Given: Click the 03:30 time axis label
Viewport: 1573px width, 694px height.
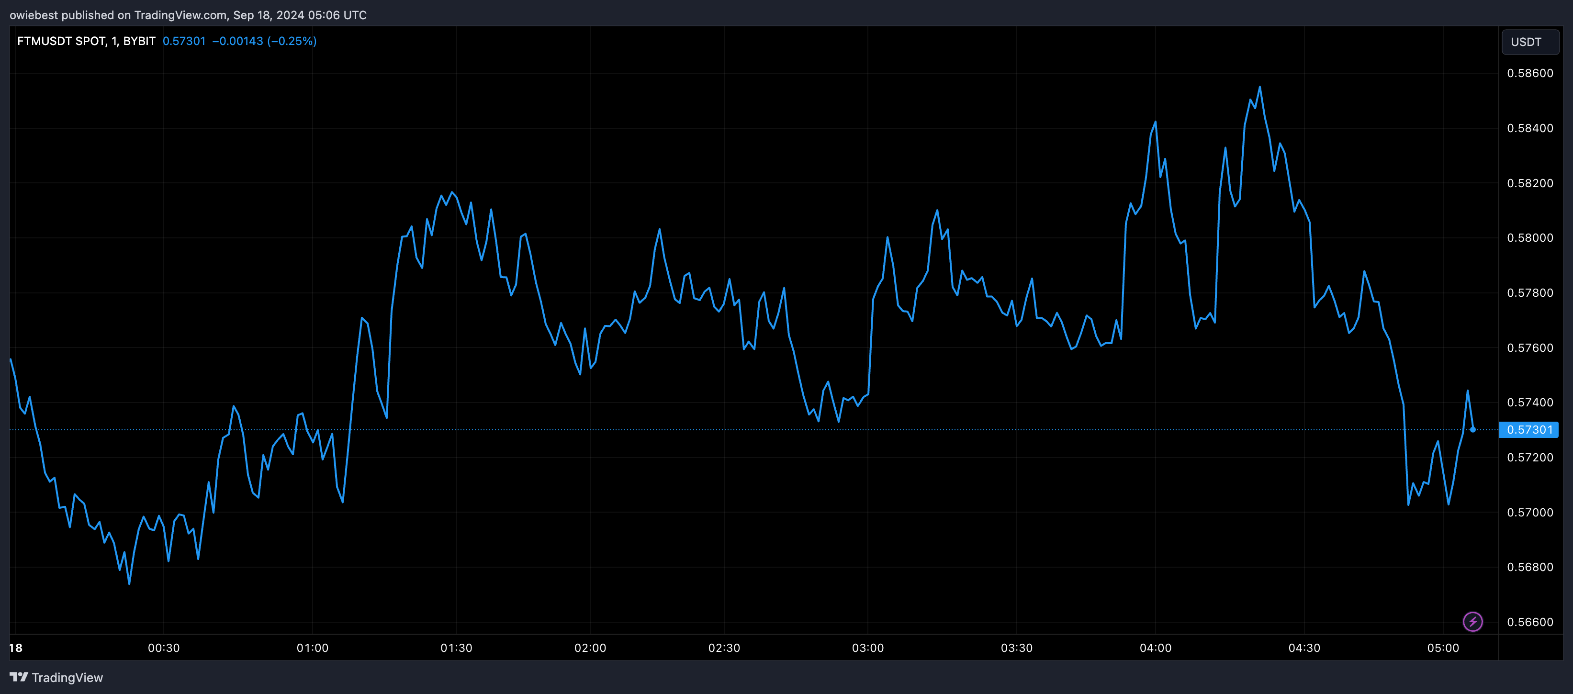Looking at the screenshot, I should point(1017,648).
